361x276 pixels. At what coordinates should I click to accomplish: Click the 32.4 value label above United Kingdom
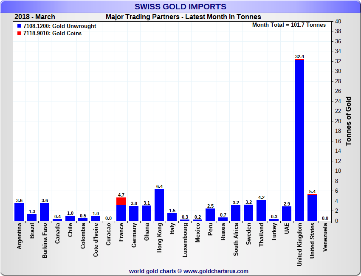pos(299,56)
